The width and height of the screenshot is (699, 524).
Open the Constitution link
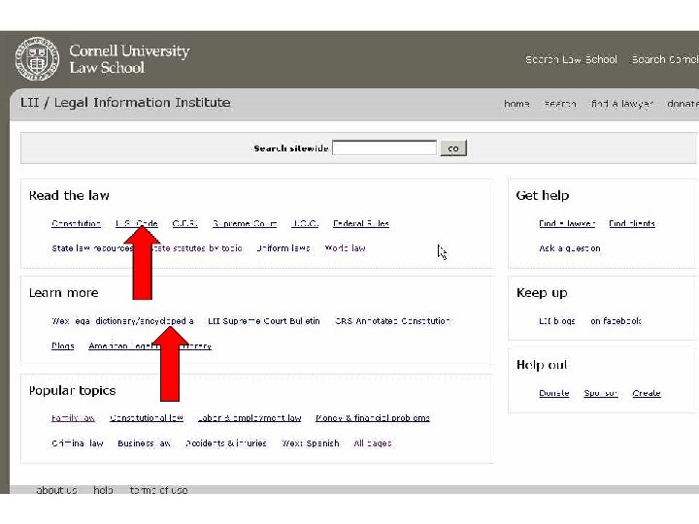76,223
